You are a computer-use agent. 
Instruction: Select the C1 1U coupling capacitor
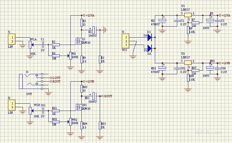43,45
